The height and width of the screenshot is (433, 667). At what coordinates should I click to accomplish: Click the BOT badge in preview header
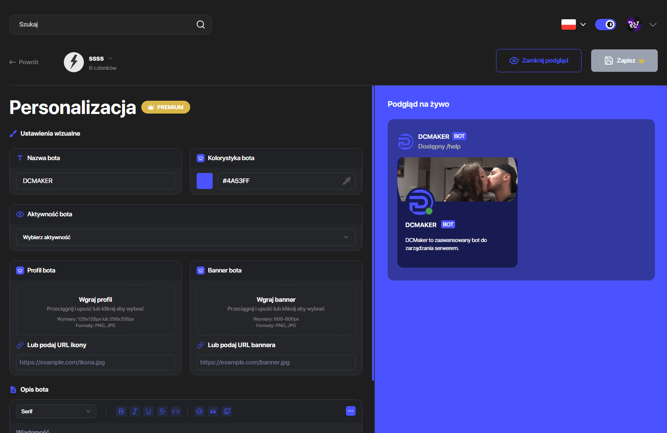pyautogui.click(x=459, y=136)
